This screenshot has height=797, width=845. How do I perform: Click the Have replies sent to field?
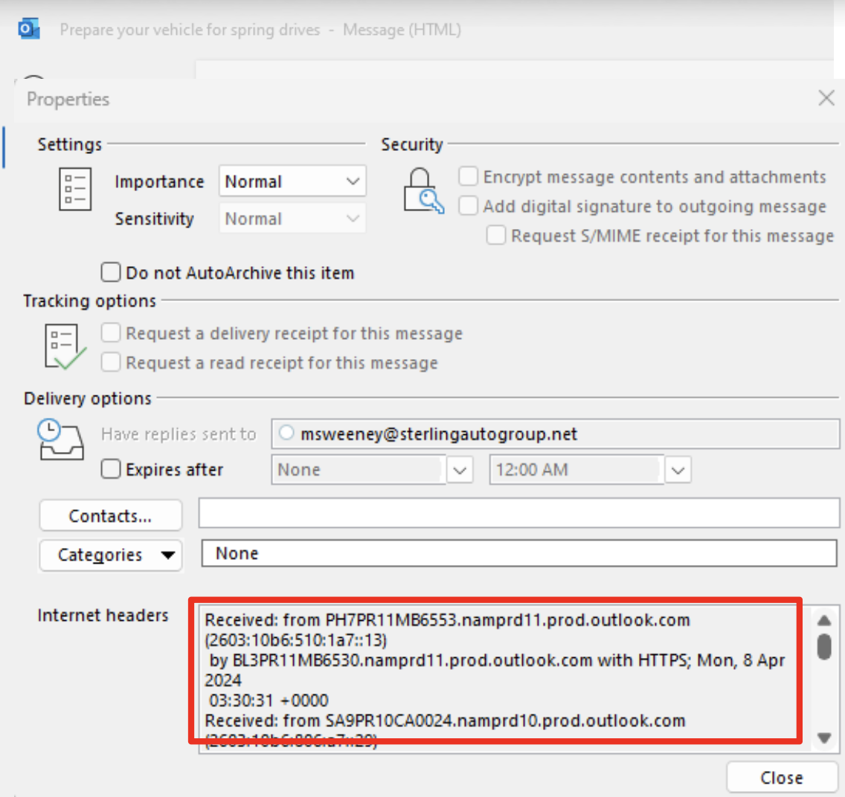(556, 434)
